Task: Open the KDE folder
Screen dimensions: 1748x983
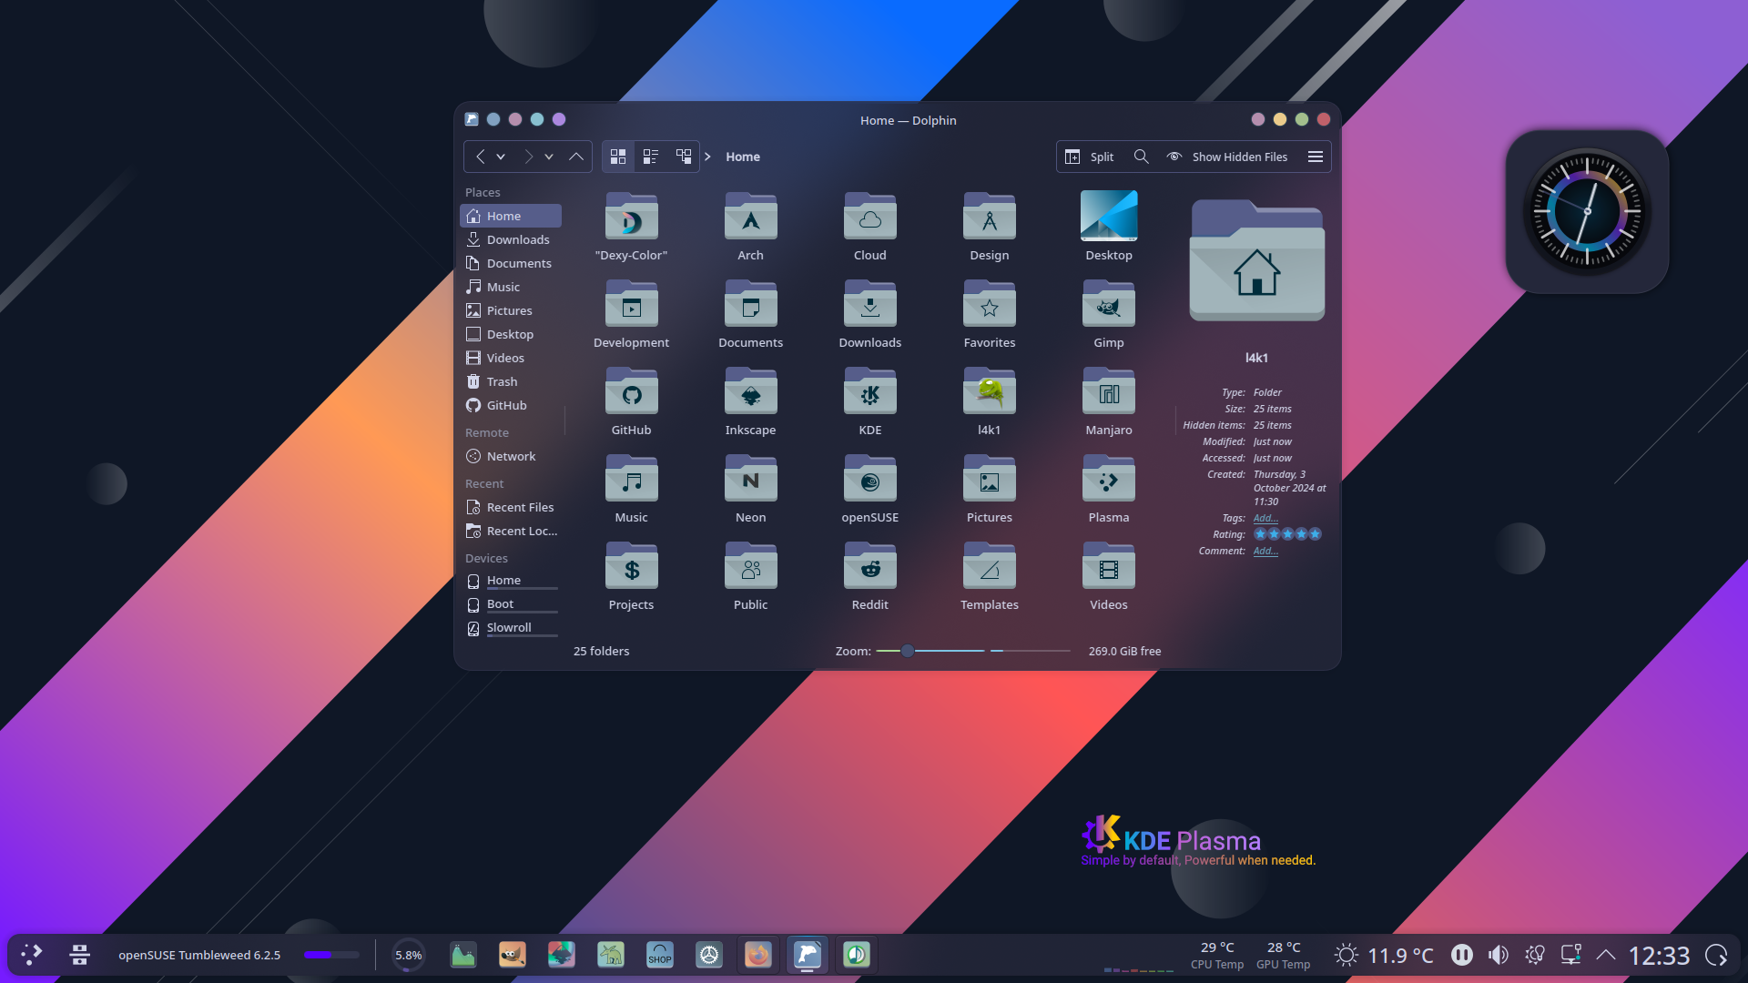Action: pyautogui.click(x=869, y=400)
